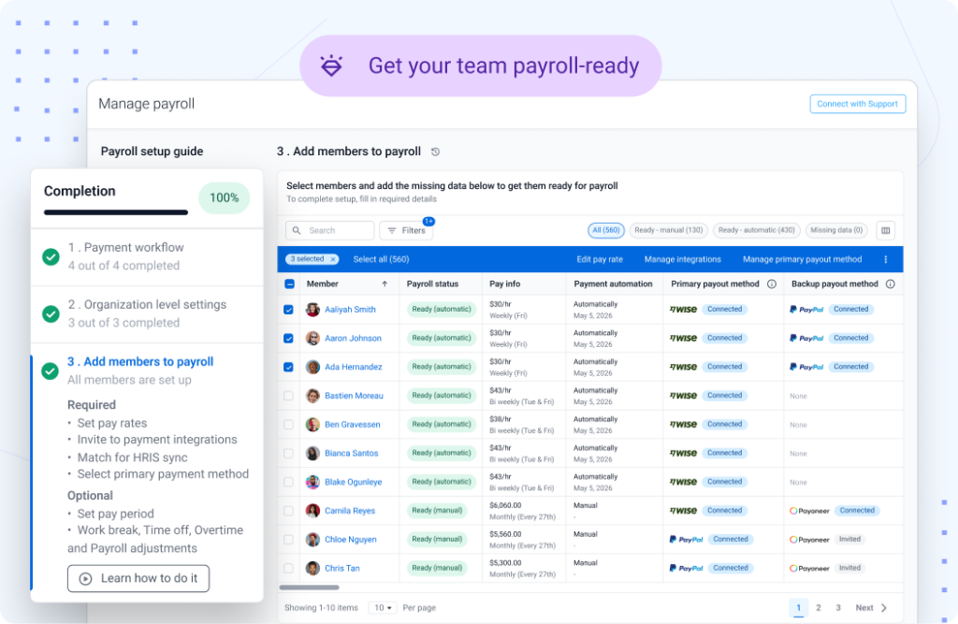Click the Wise logo in Aaliyah Smith's row
Image resolution: width=958 pixels, height=624 pixels.
(x=683, y=310)
